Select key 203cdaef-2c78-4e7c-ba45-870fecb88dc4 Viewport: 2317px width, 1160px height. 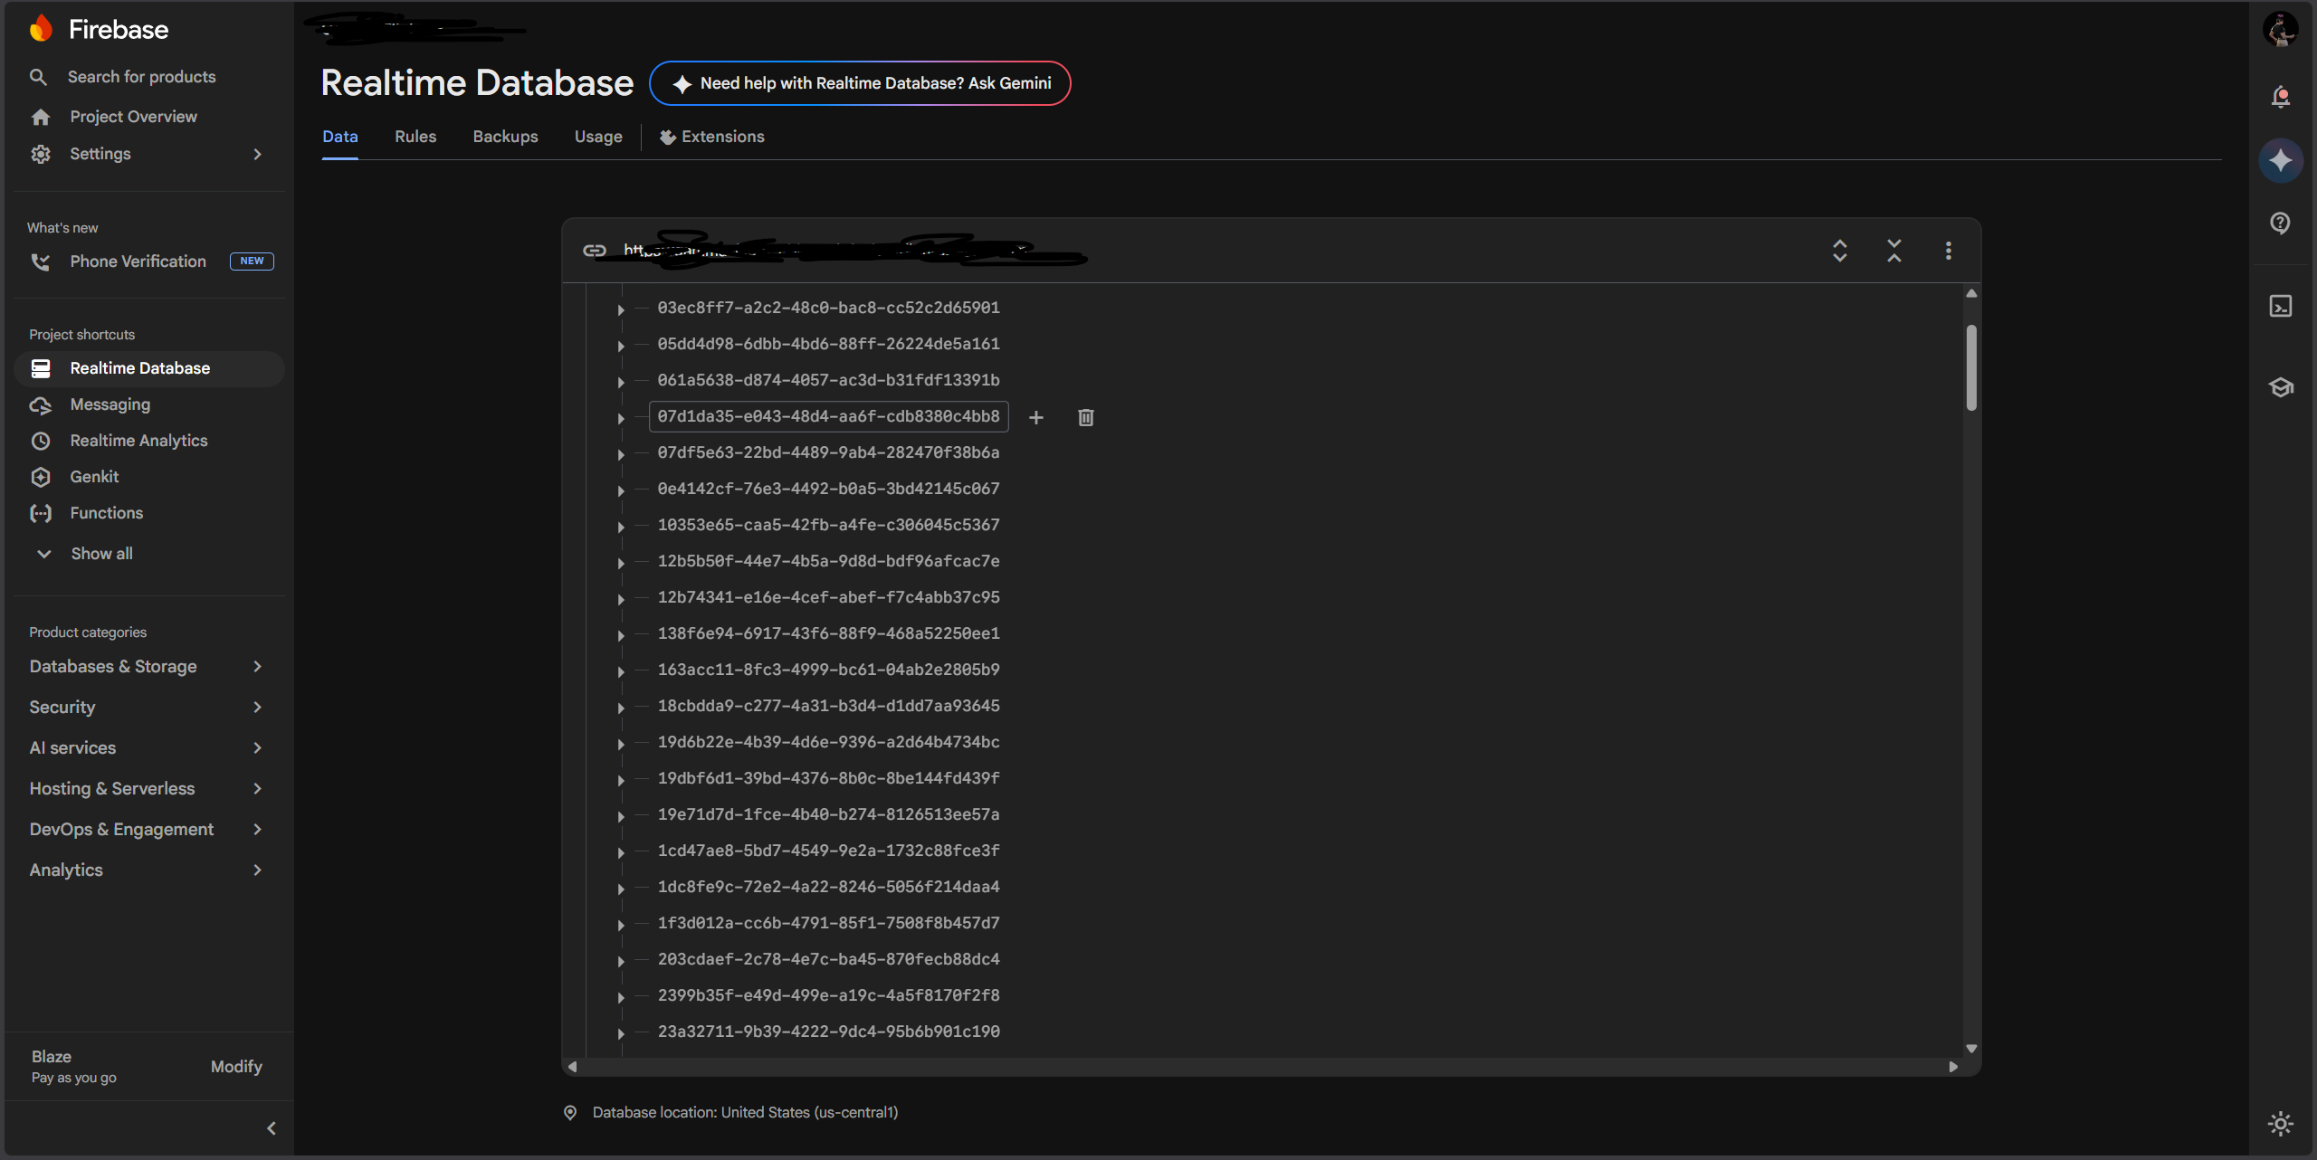pyautogui.click(x=829, y=959)
